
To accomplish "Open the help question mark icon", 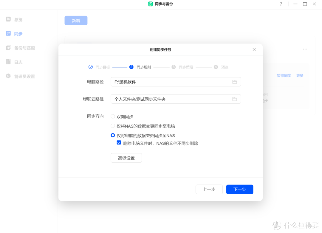I will (281, 4).
